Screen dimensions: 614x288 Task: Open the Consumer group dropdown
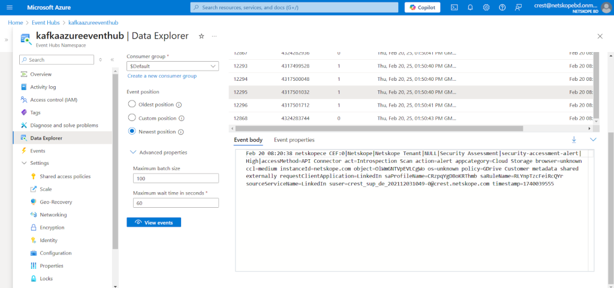pyautogui.click(x=173, y=66)
